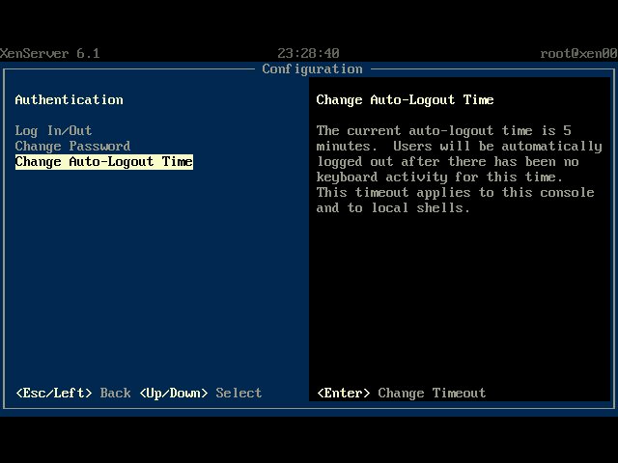Click the line 'This timeout applies to this console'

pos(455,193)
